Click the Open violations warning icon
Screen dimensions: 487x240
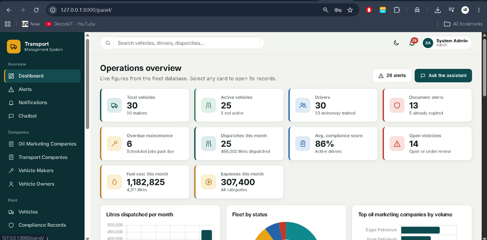click(397, 144)
